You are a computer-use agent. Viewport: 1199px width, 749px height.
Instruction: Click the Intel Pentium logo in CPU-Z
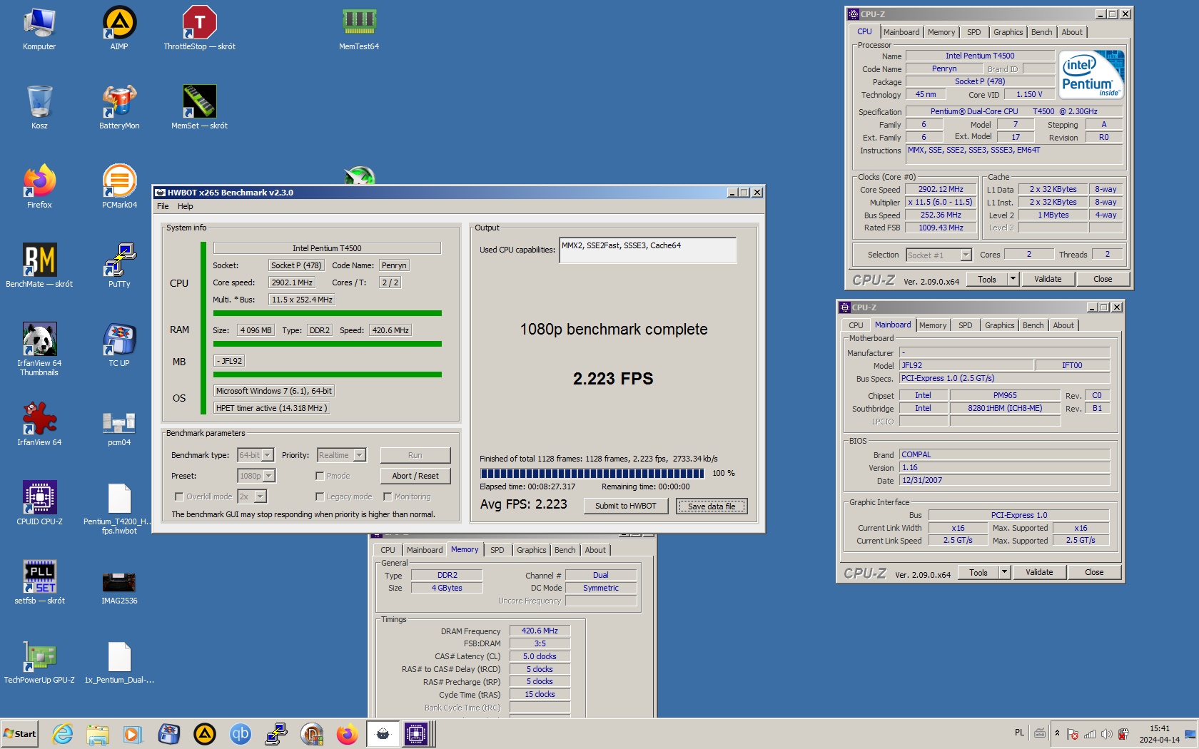point(1091,74)
